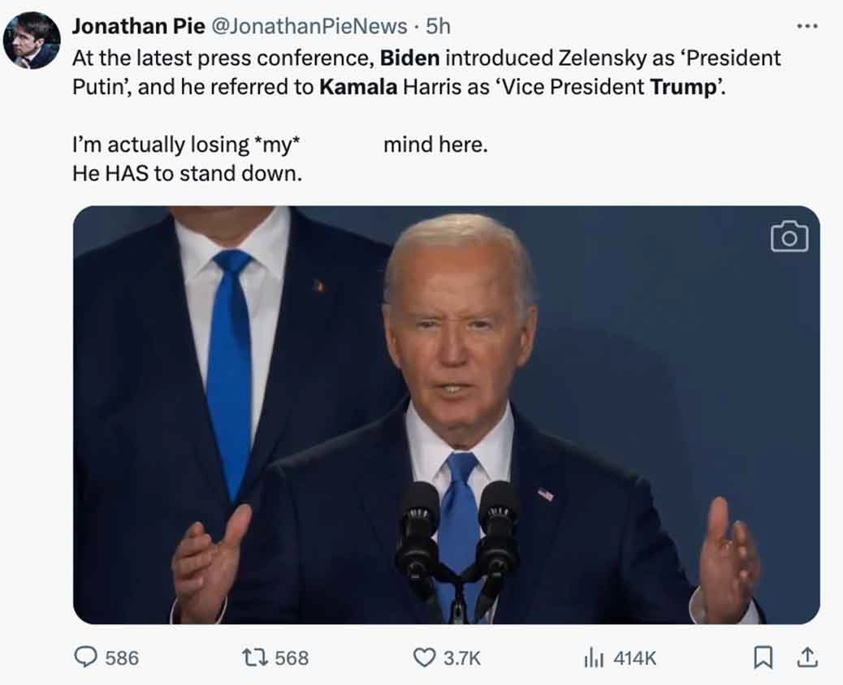
Task: Click the 3.7K likes count
Action: coord(461,657)
